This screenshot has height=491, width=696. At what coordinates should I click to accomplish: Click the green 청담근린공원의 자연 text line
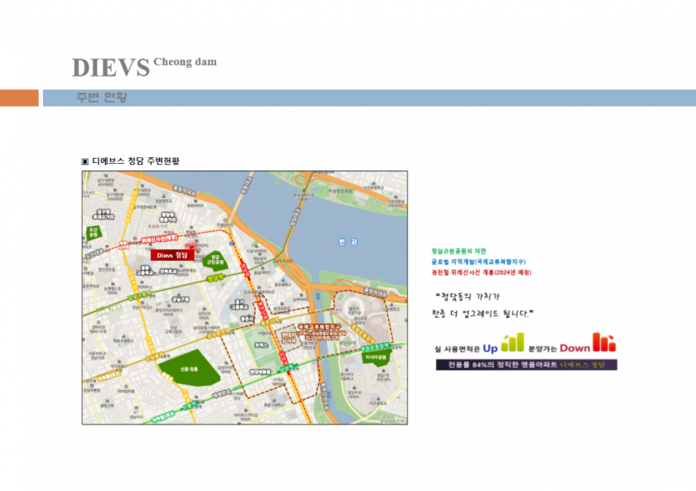tap(458, 251)
